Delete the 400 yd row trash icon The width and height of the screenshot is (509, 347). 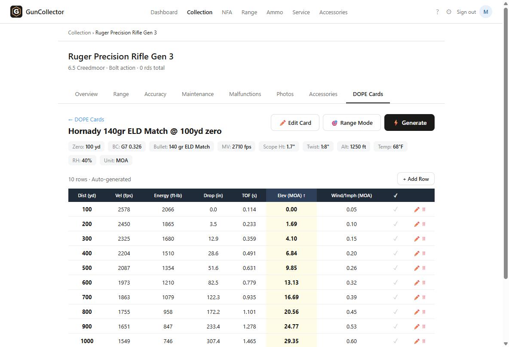(424, 253)
